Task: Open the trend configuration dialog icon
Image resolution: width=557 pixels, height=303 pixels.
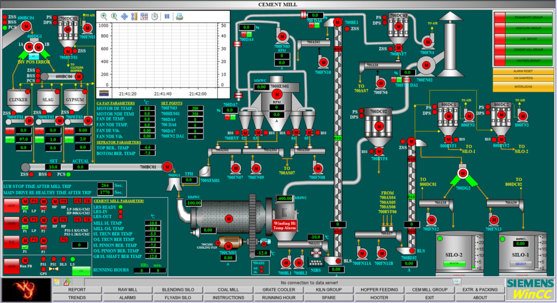Action: (x=144, y=16)
